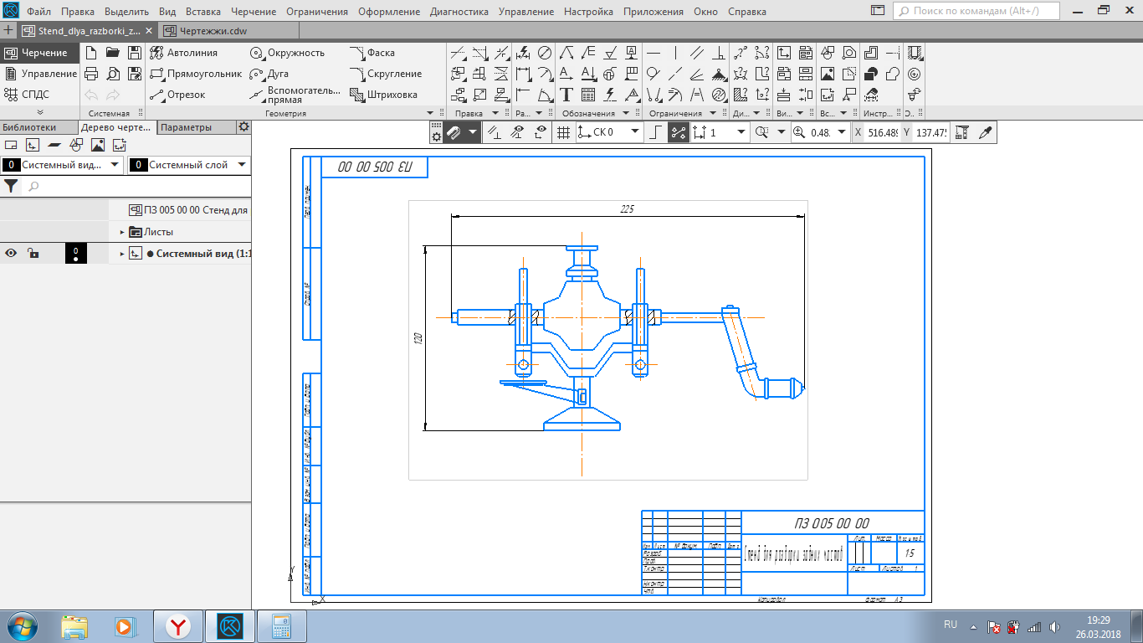Expand the Листы tree node
This screenshot has height=643, width=1143.
[x=122, y=232]
